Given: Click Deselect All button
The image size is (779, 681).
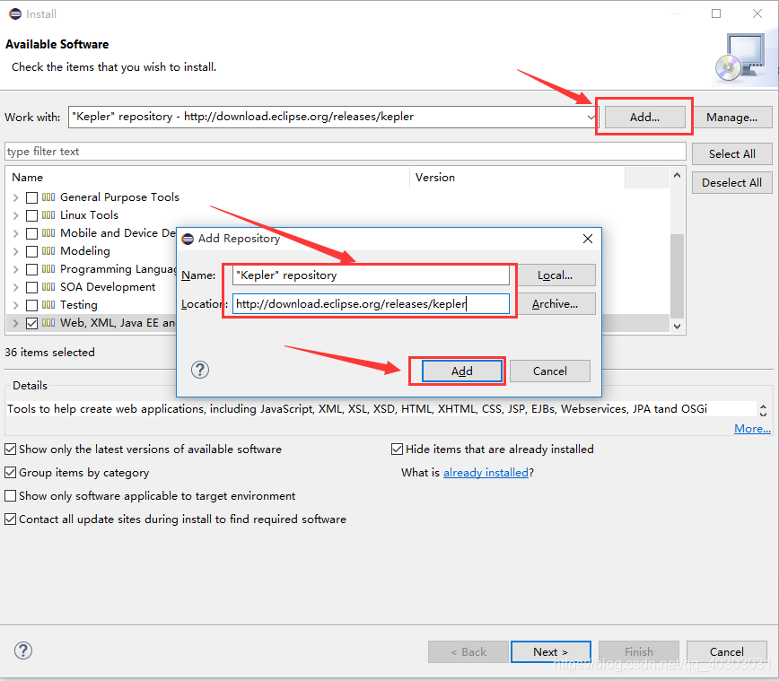Looking at the screenshot, I should (731, 183).
